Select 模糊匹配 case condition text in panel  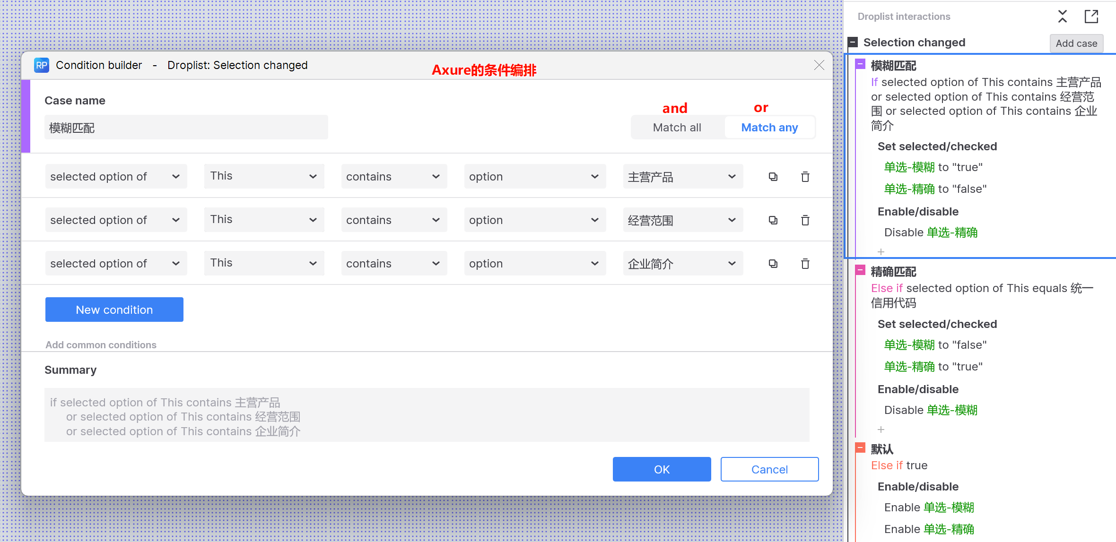[986, 104]
